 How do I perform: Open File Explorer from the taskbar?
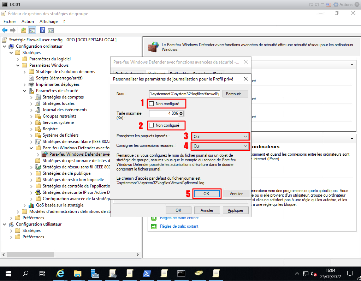coord(78,273)
